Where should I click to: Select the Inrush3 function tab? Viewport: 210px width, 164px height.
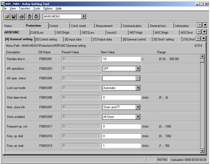(x=117, y=33)
